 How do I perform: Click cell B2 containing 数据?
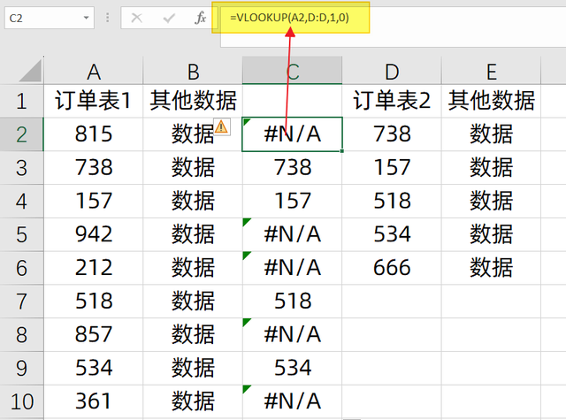click(x=193, y=134)
